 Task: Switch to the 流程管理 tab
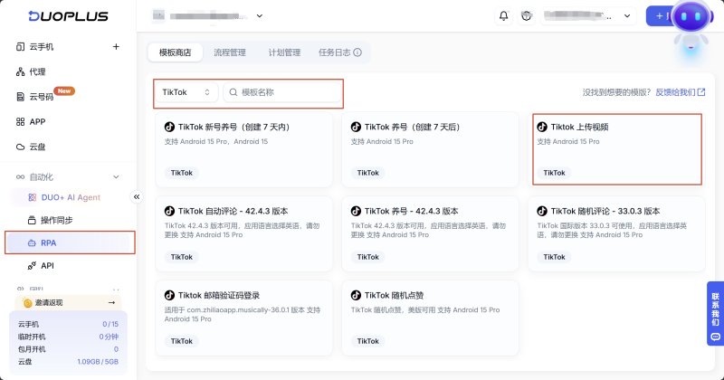tap(230, 52)
